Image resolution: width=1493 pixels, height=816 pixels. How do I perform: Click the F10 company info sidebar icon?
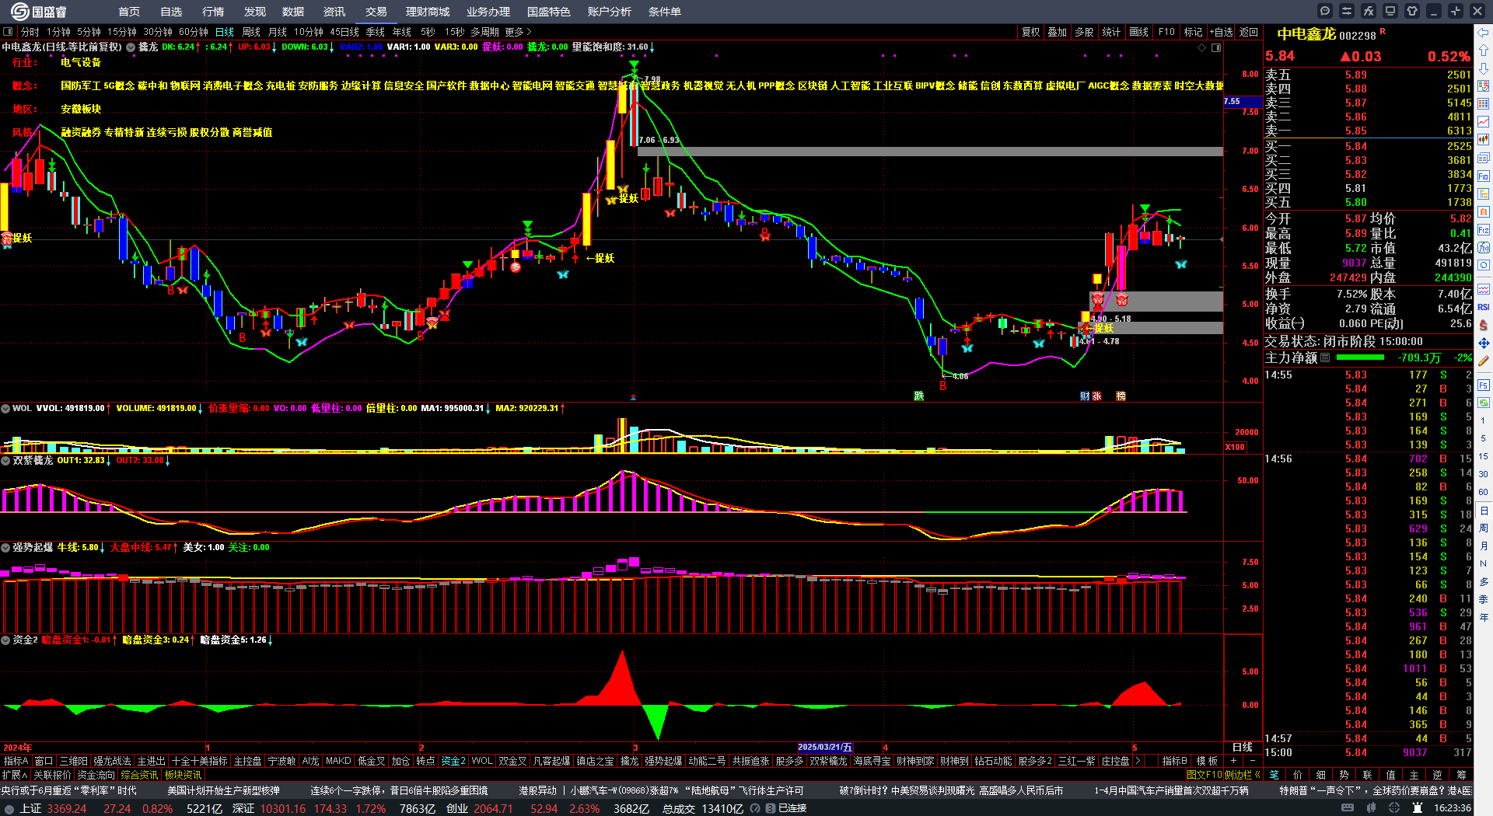click(x=1484, y=176)
